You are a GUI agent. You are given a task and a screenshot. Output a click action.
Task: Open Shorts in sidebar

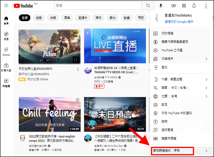pos(6,52)
